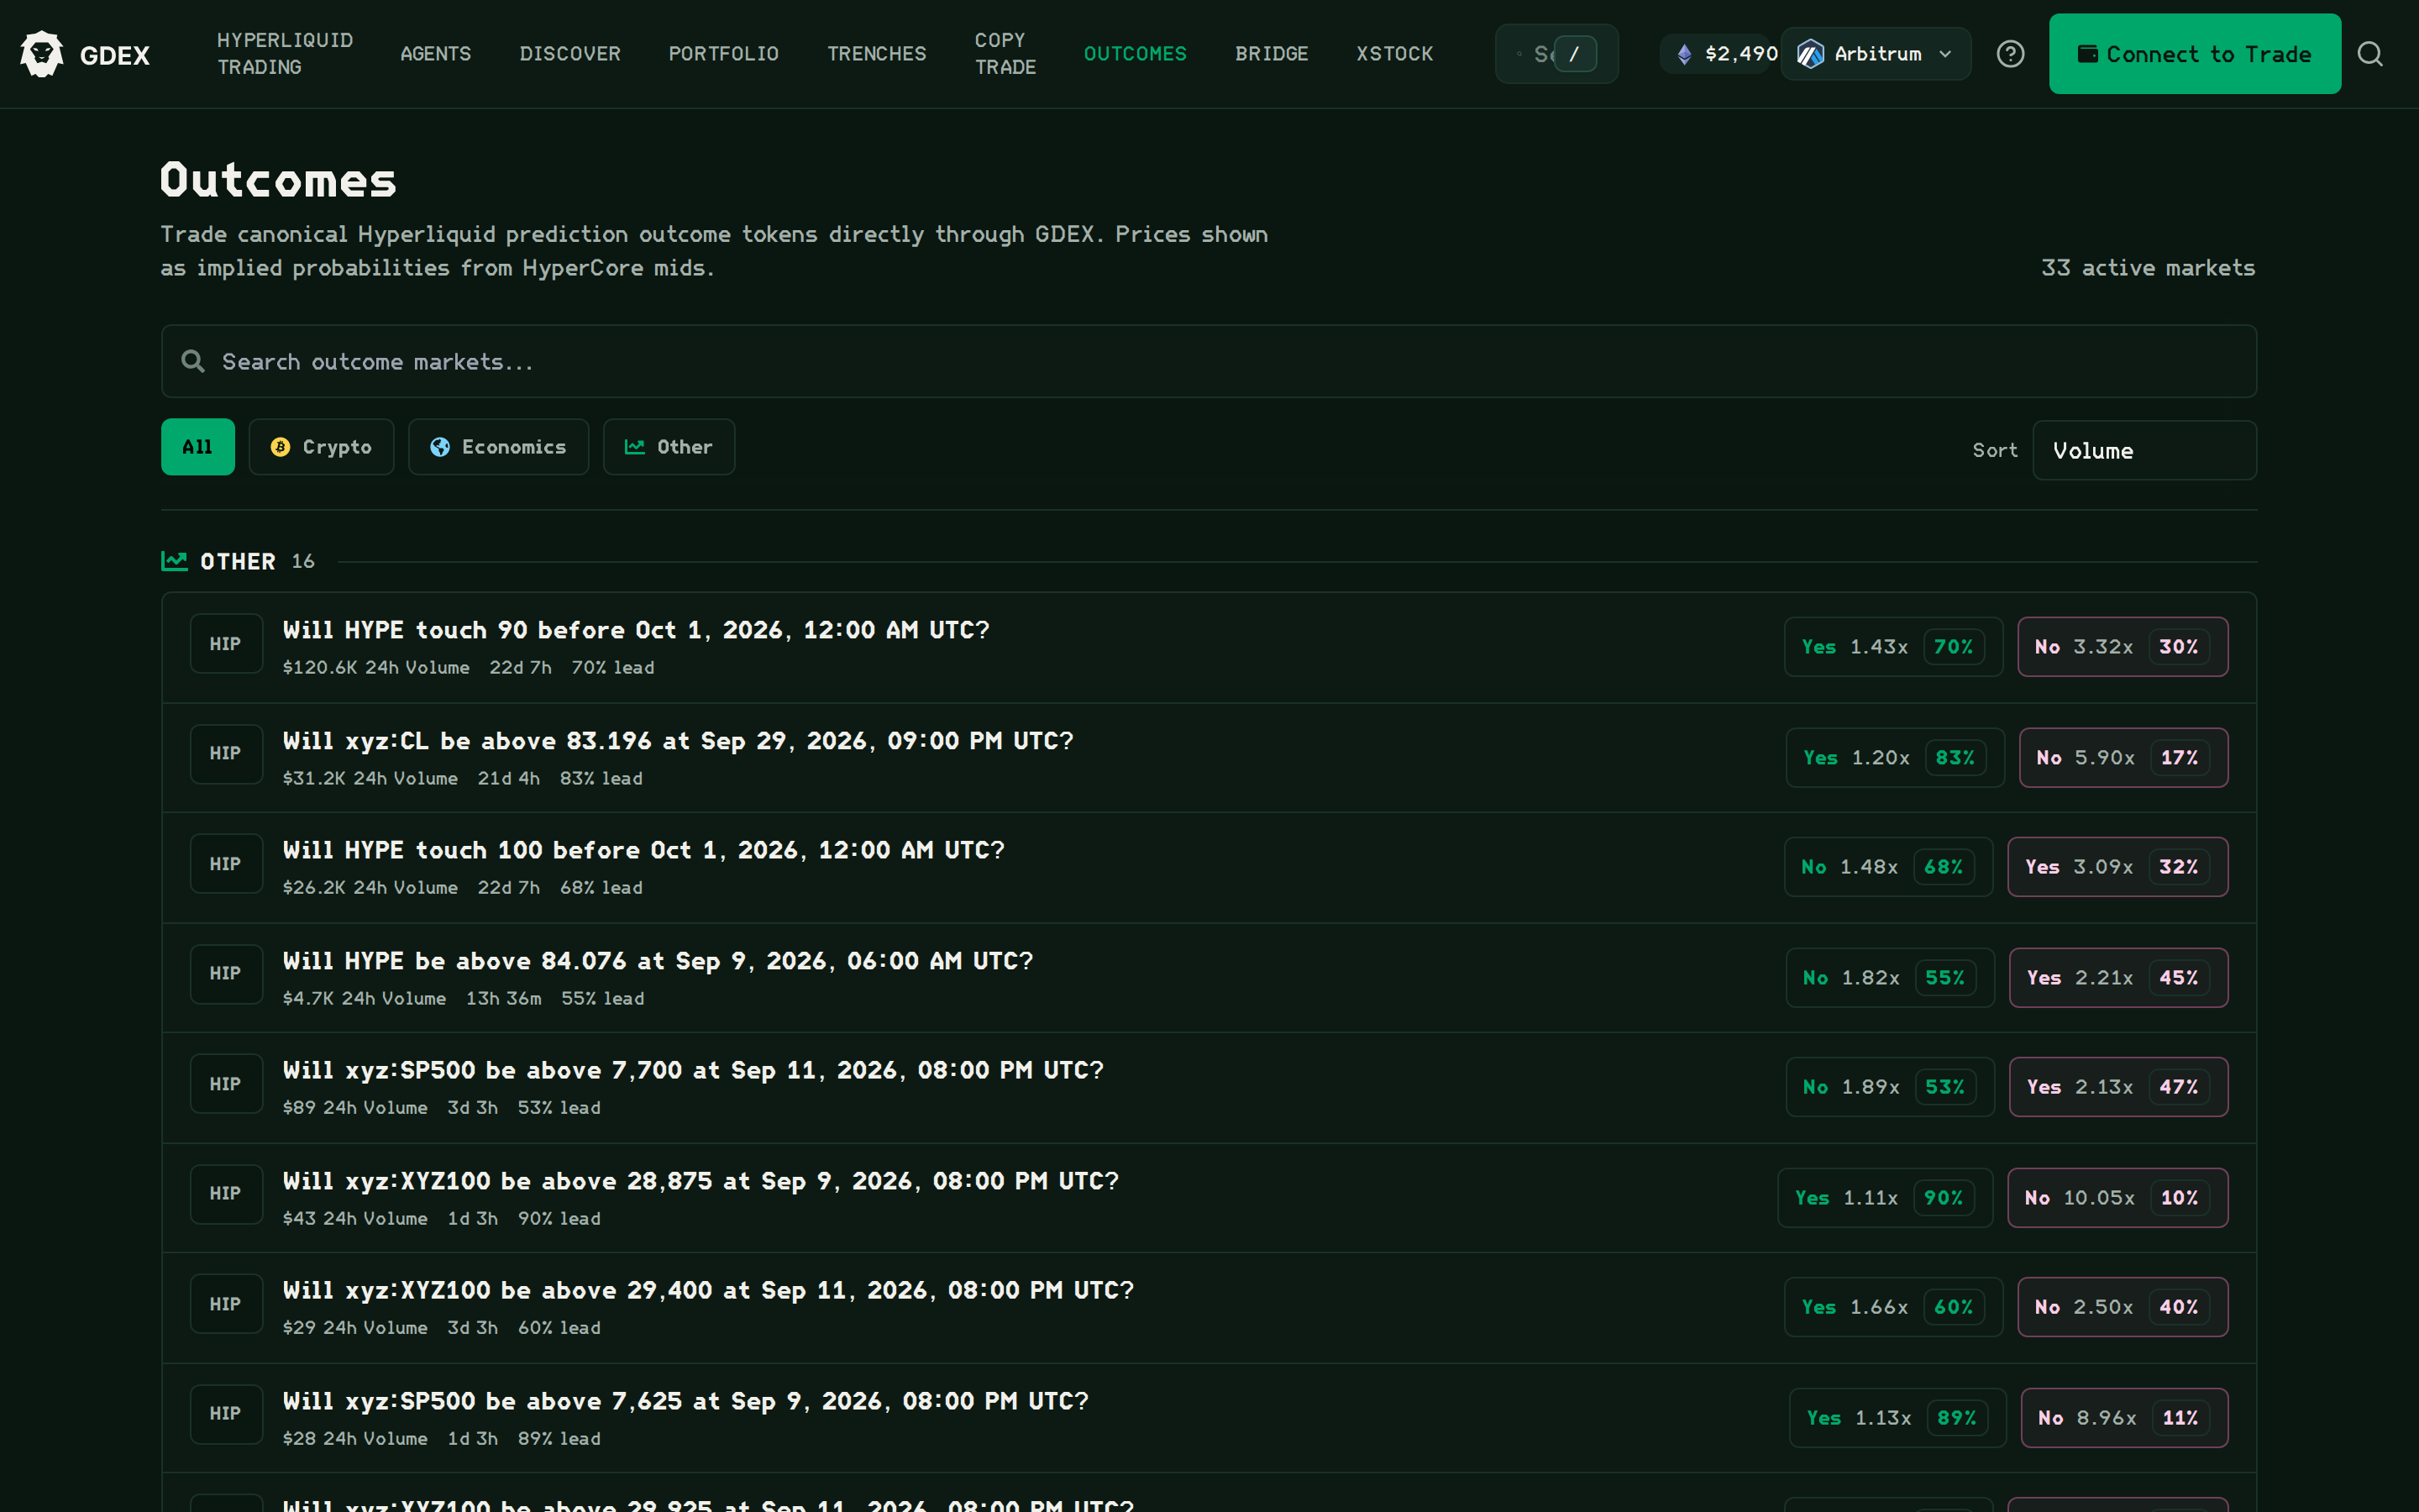The width and height of the screenshot is (2419, 1512).
Task: Go to Trenches page
Action: tap(877, 54)
